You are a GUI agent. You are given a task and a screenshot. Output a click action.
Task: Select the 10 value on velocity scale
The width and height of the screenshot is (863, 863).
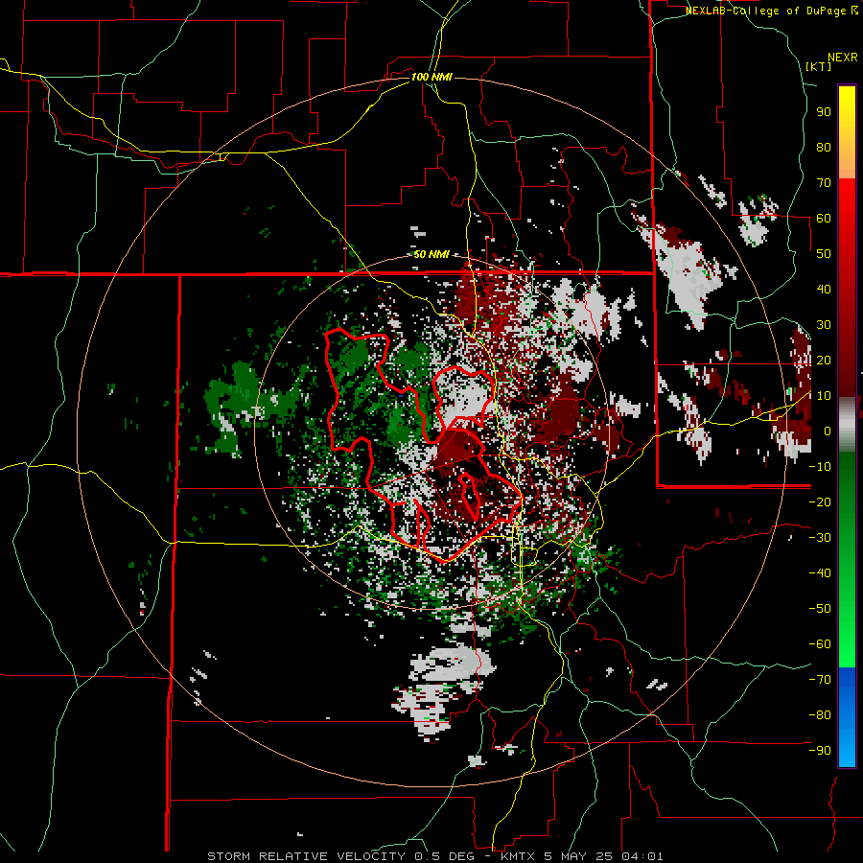point(824,396)
